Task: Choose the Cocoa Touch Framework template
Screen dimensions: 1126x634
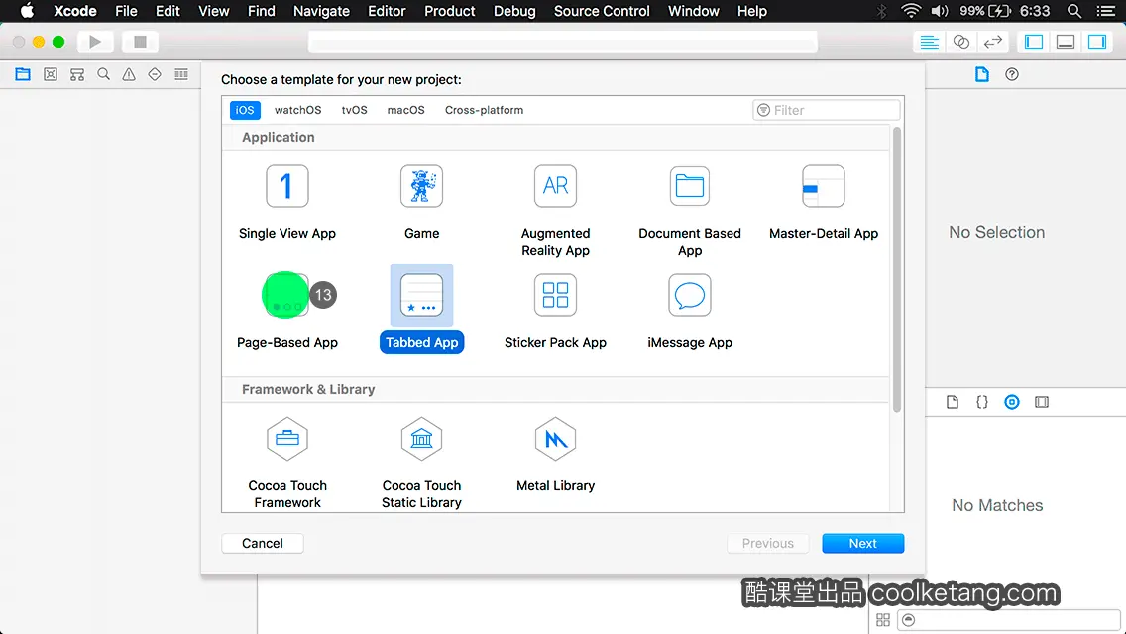Action: coord(287,463)
